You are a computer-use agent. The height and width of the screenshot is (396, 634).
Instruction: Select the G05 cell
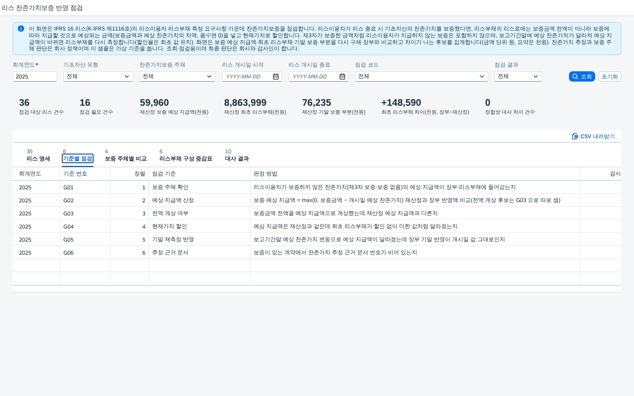point(86,240)
